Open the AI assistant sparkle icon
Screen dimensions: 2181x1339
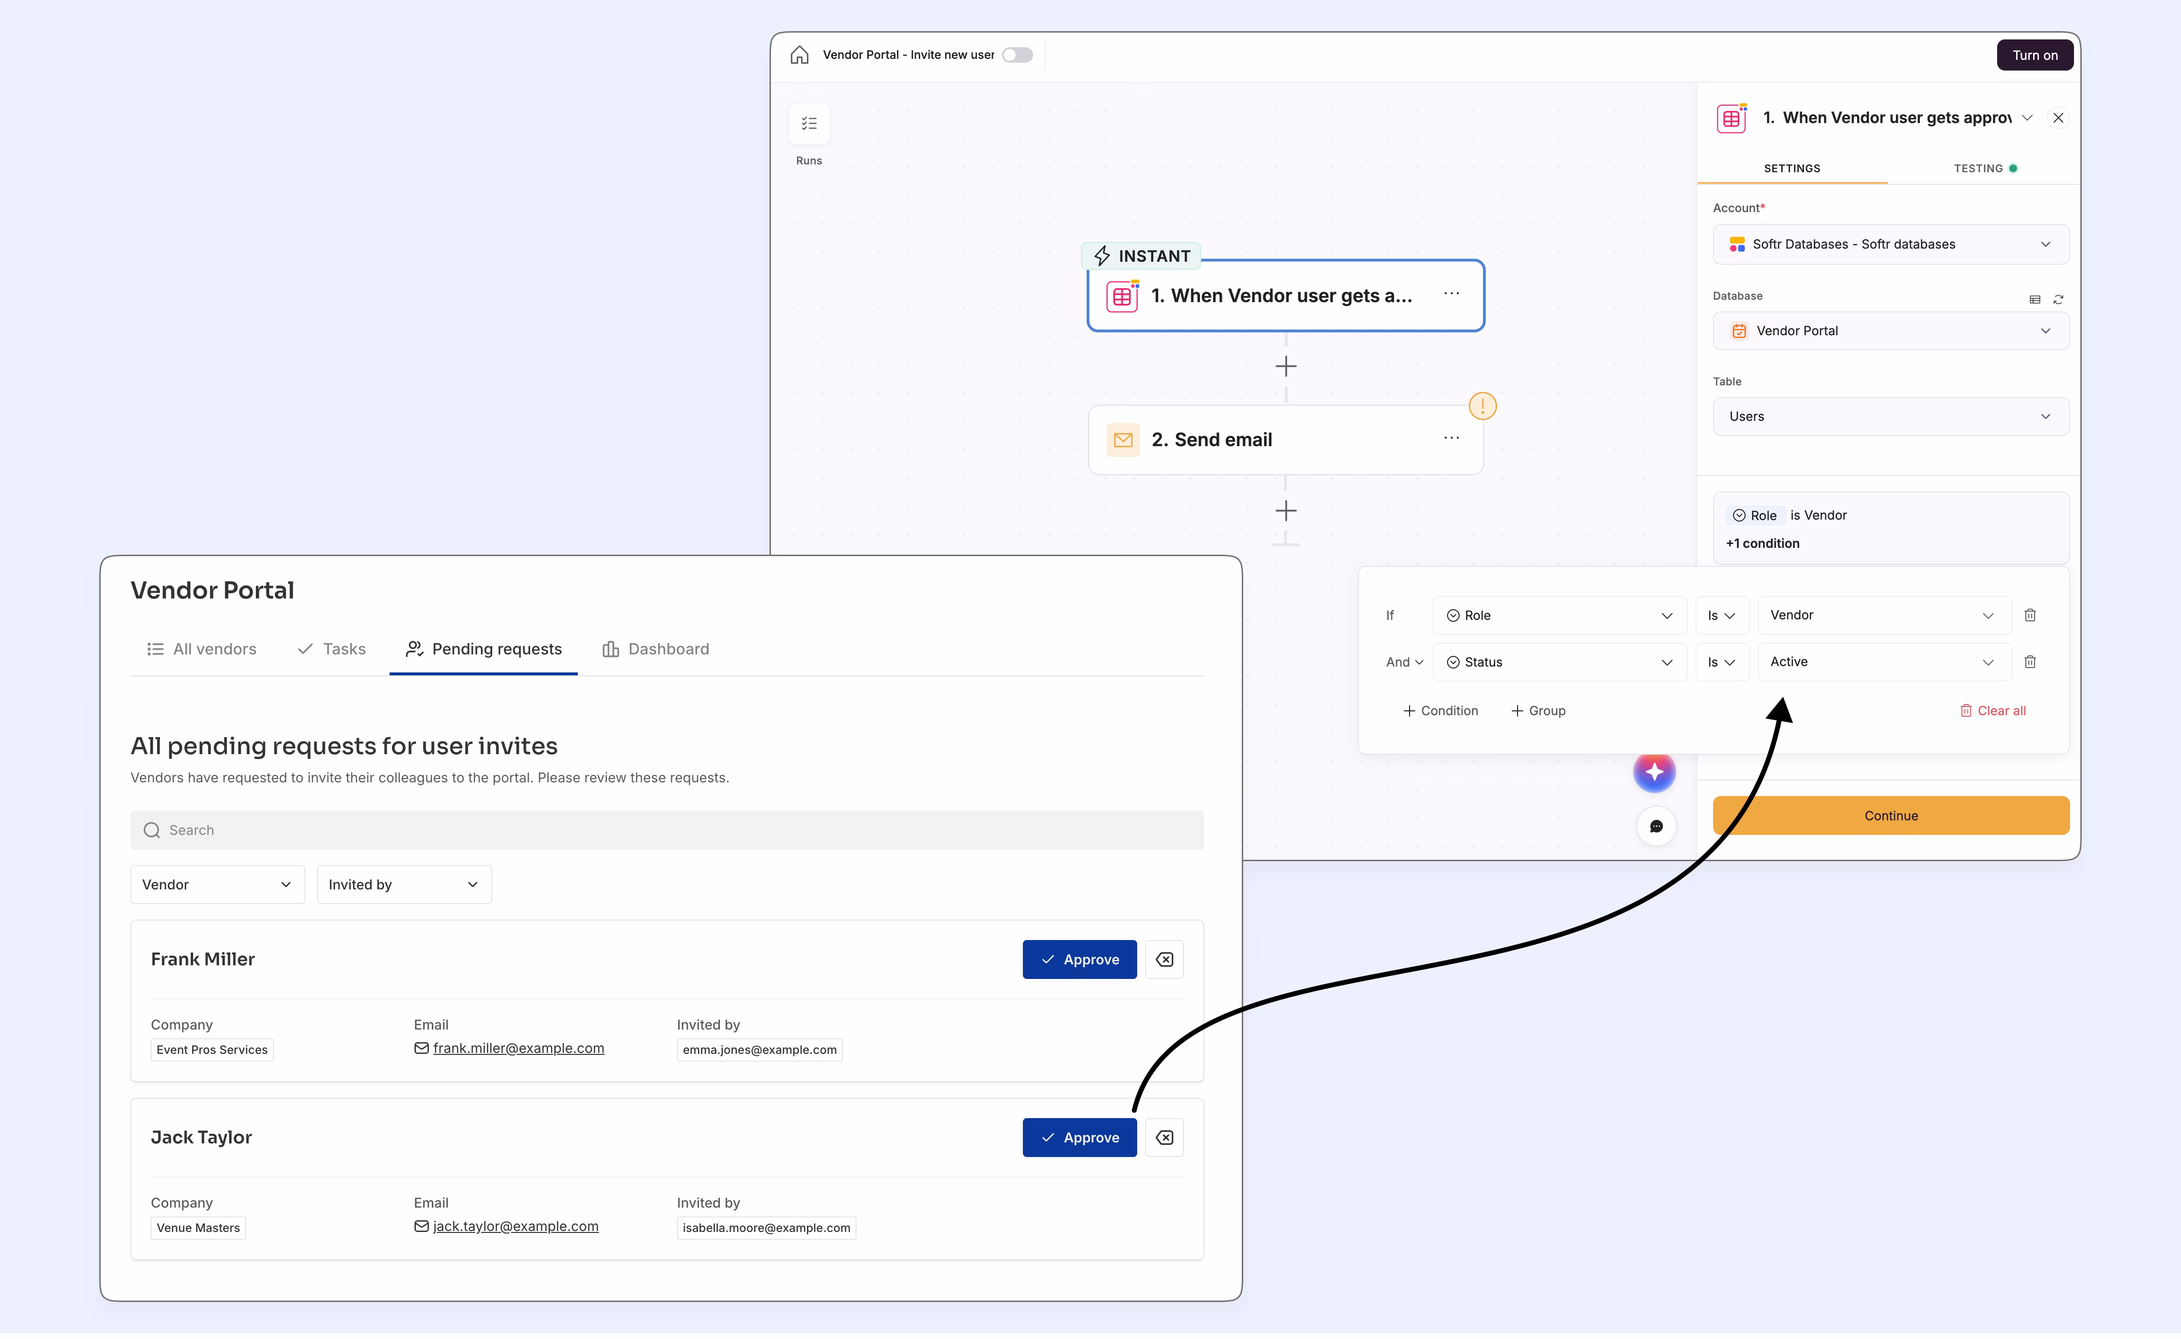click(x=1655, y=771)
